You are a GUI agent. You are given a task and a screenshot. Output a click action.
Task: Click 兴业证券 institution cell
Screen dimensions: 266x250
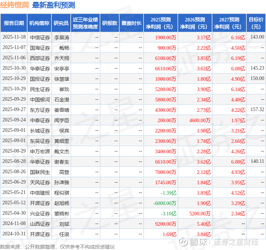click(40, 214)
